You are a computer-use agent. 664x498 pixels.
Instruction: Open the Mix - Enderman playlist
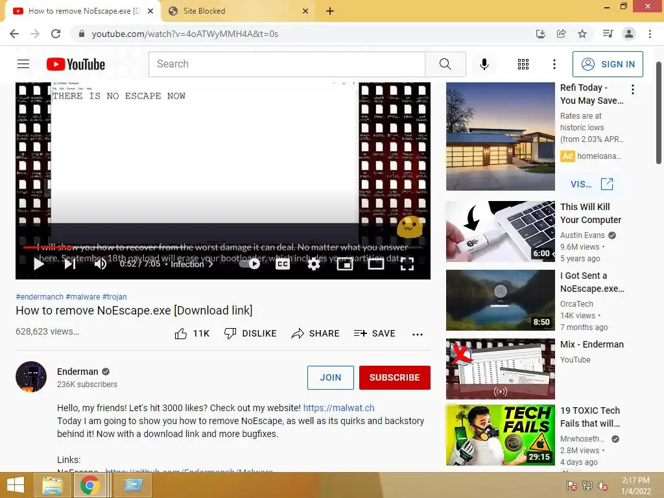(x=500, y=368)
